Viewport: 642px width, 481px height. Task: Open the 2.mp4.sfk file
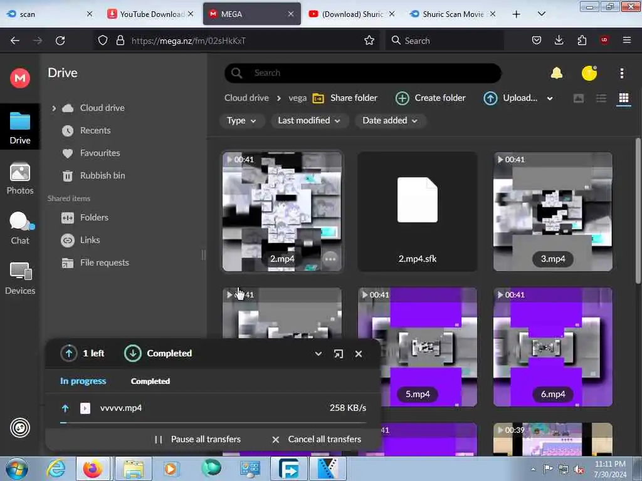(417, 212)
